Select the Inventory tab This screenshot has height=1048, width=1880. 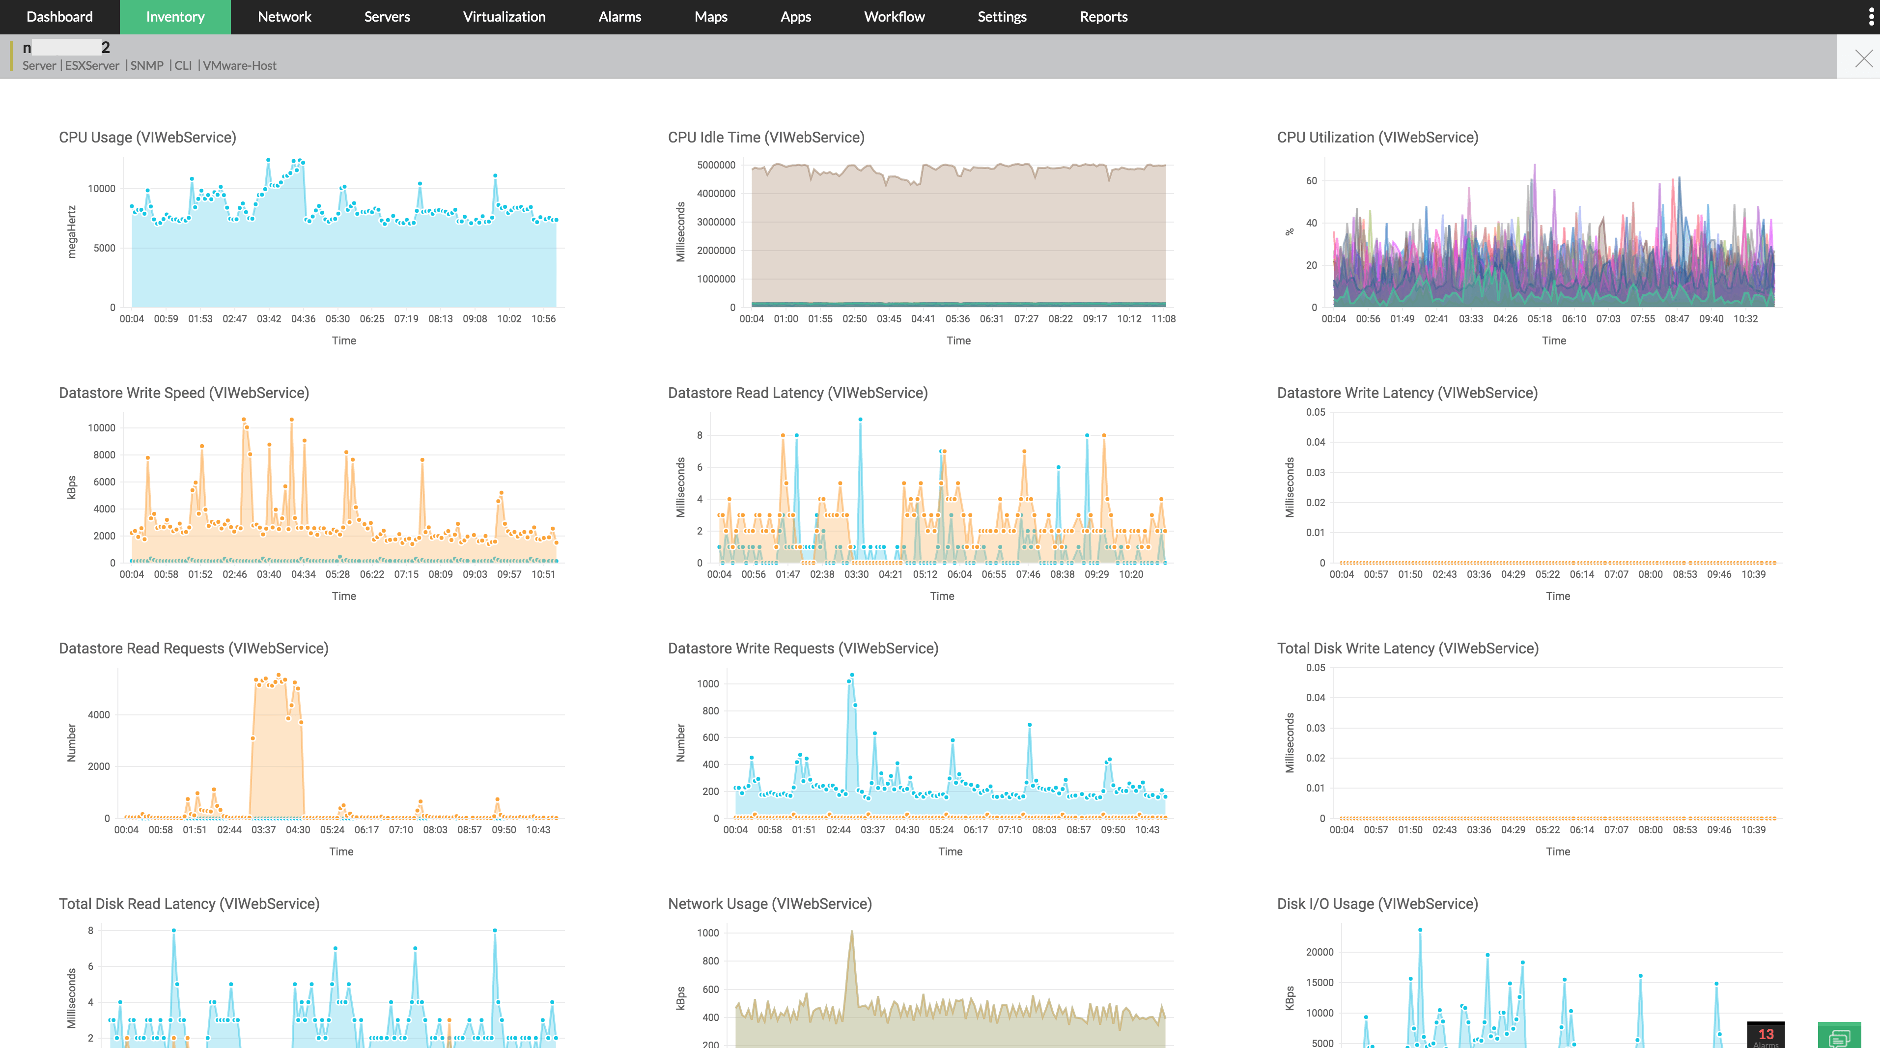(x=174, y=16)
